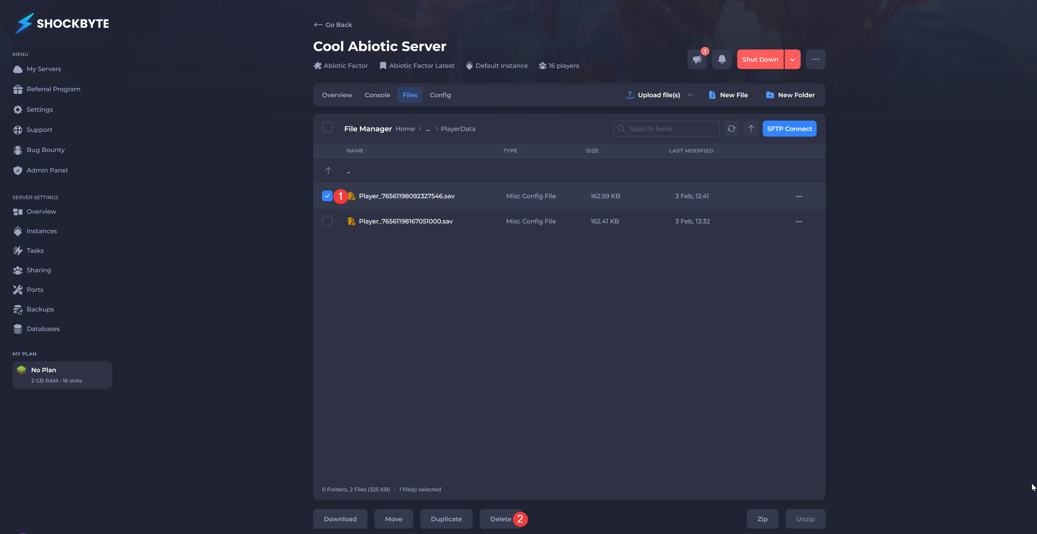Image resolution: width=1037 pixels, height=534 pixels.
Task: Open actions menu for Player_76561198167051000.sav
Action: pos(799,221)
